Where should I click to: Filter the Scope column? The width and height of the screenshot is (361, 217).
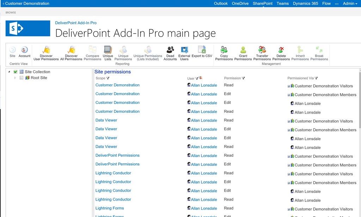(108, 78)
